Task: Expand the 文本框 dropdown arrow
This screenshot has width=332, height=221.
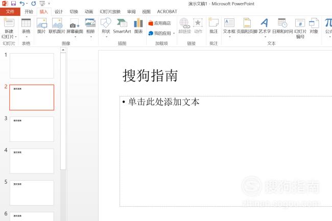Action: click(x=229, y=37)
